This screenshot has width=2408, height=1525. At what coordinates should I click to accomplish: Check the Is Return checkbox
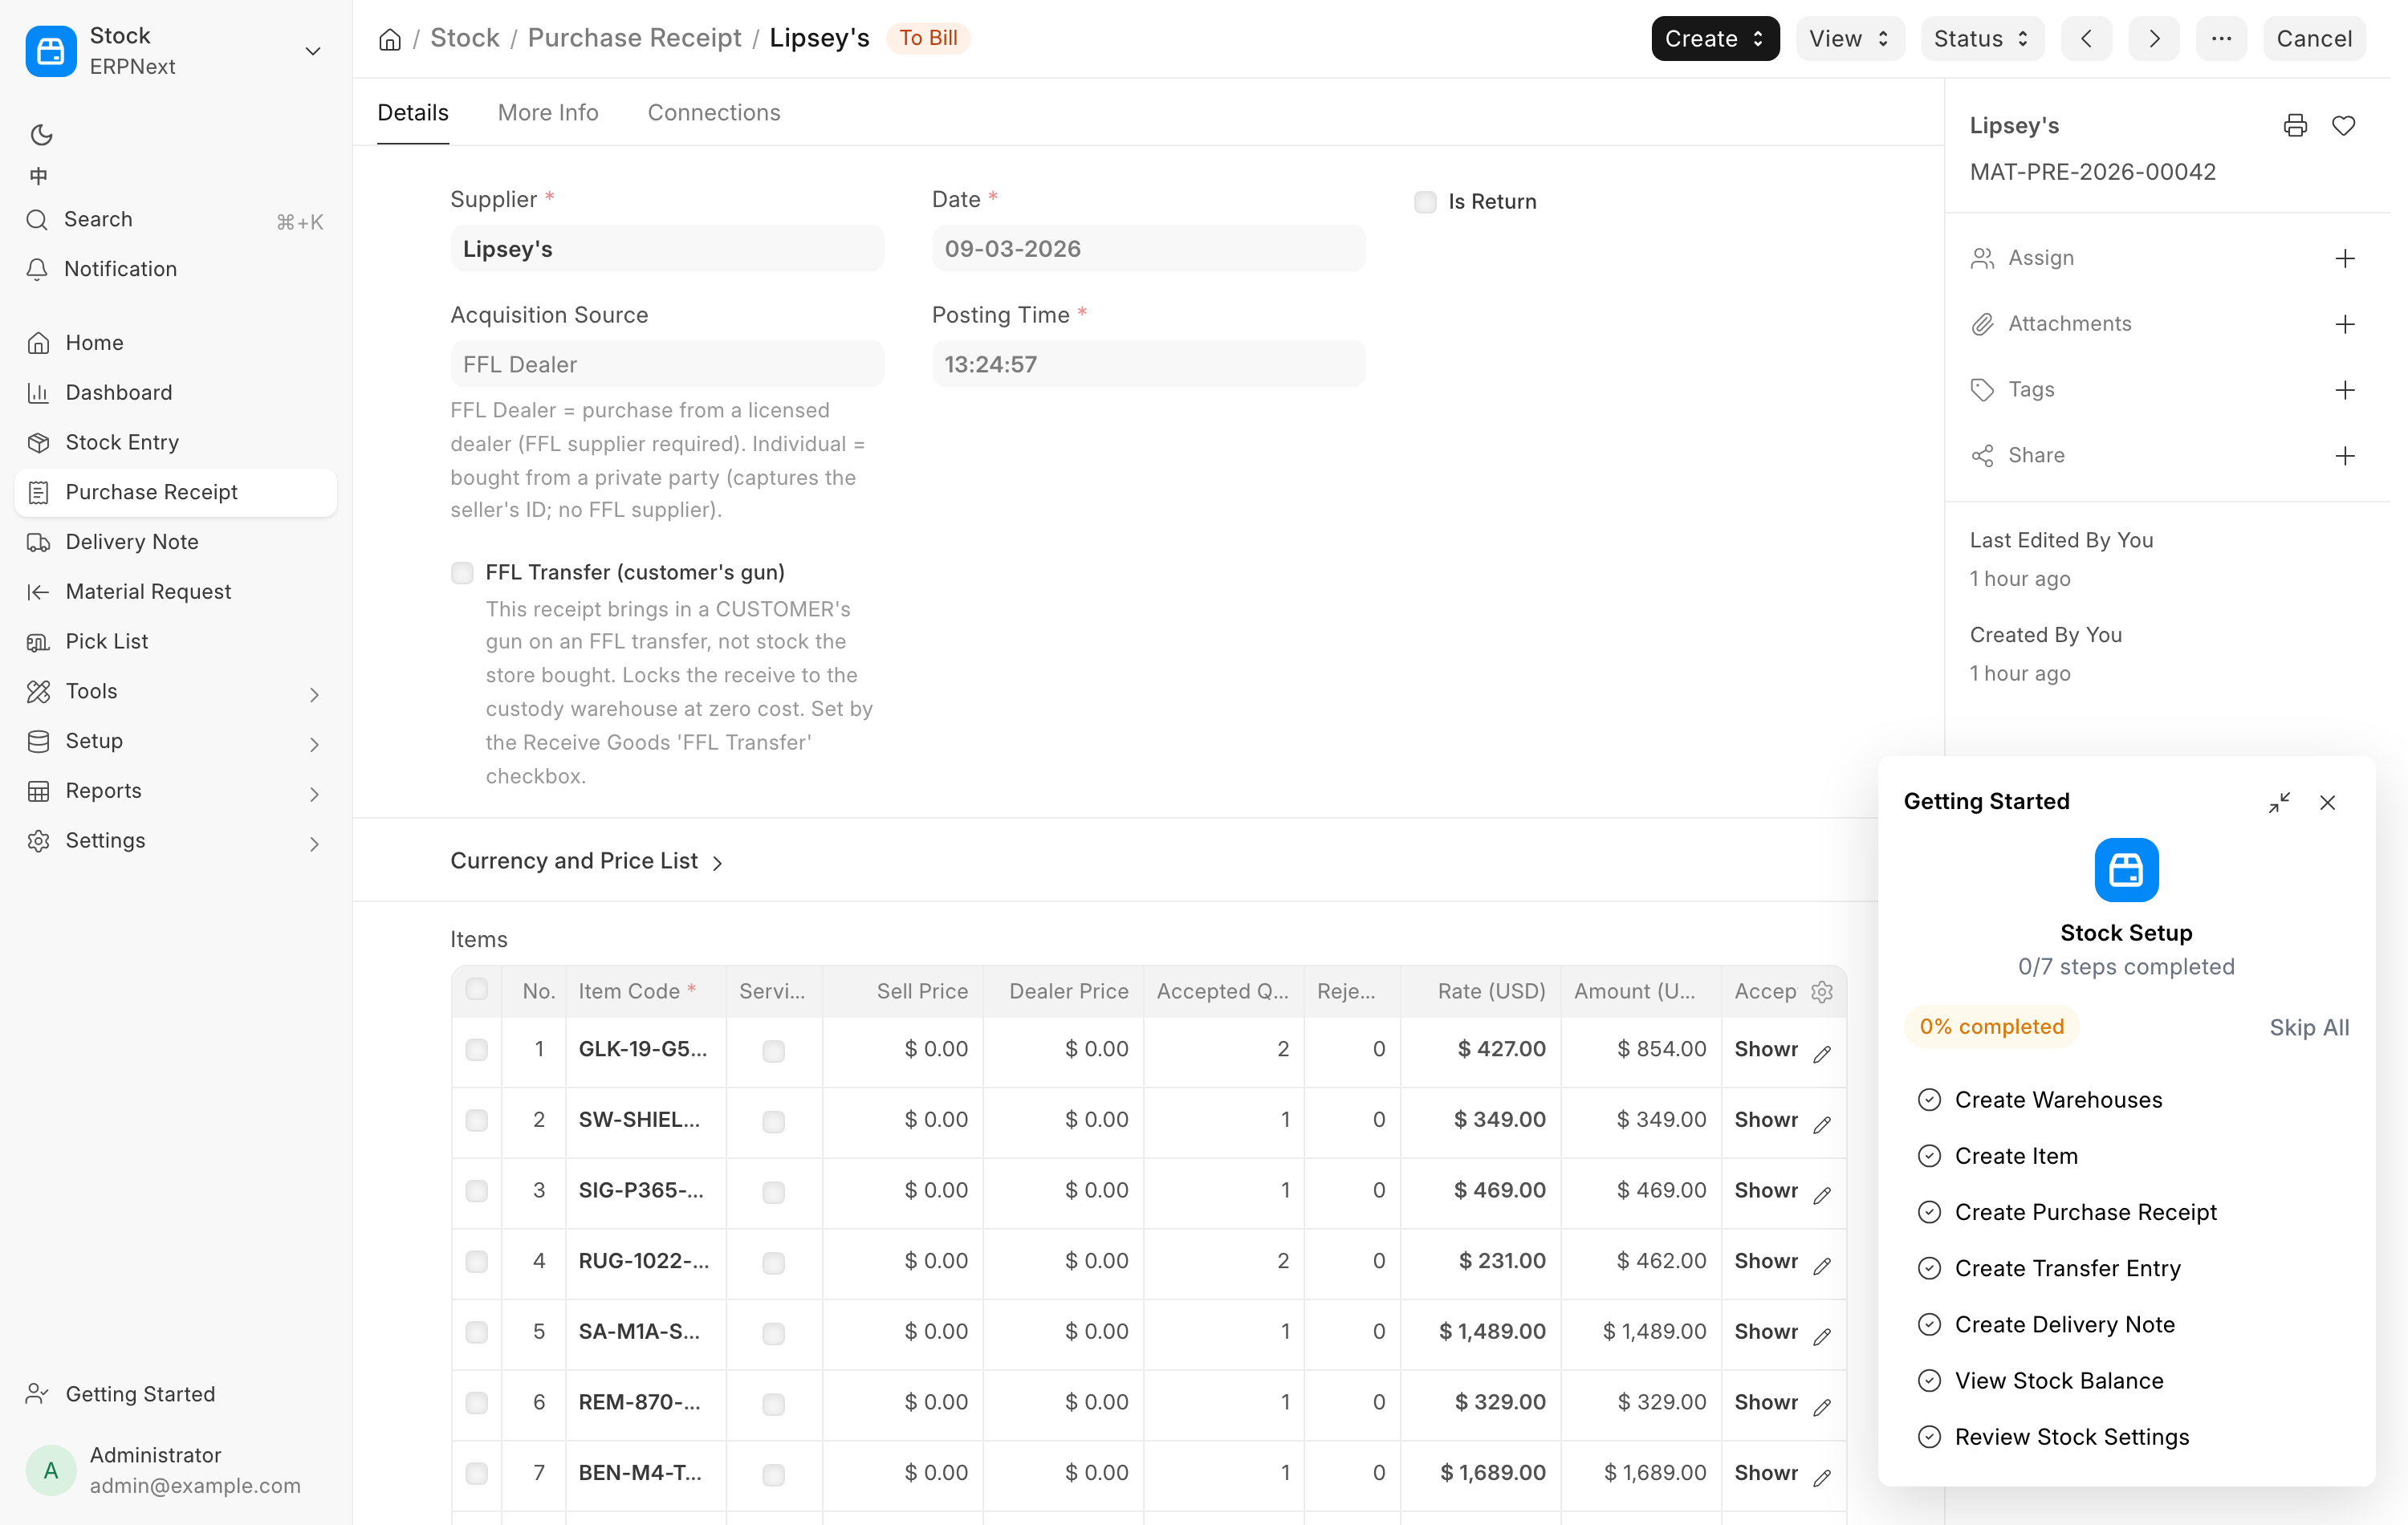[x=1425, y=202]
